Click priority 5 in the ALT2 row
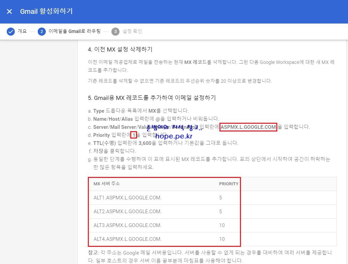Viewport: 348px width, 264px height. click(220, 212)
